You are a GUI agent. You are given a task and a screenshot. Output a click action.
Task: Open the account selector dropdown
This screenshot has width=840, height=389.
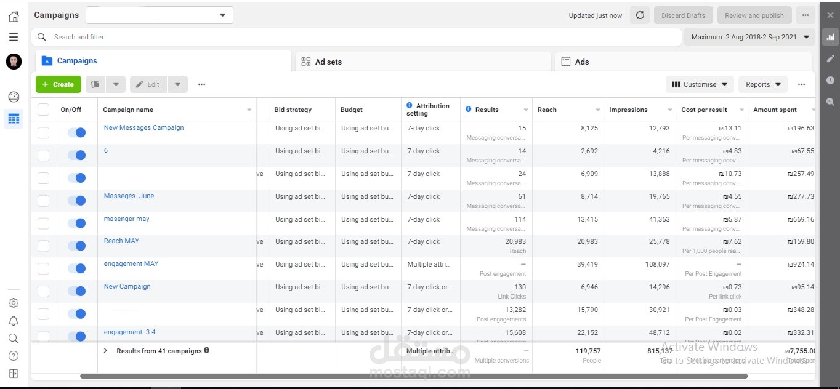point(160,15)
